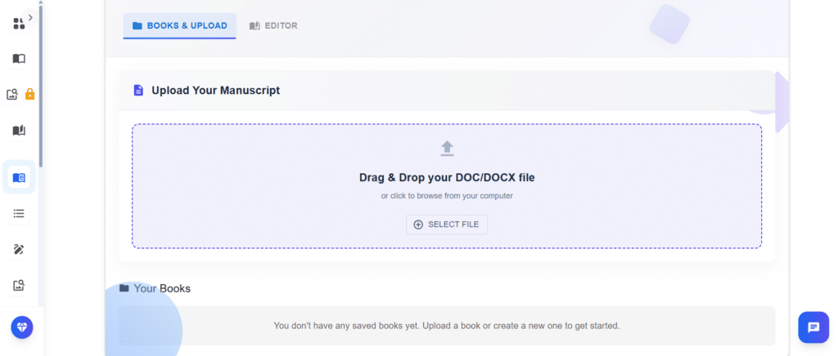This screenshot has height=356, width=838.
Task: Open the locked image search sidebar item
Action: [x=13, y=95]
